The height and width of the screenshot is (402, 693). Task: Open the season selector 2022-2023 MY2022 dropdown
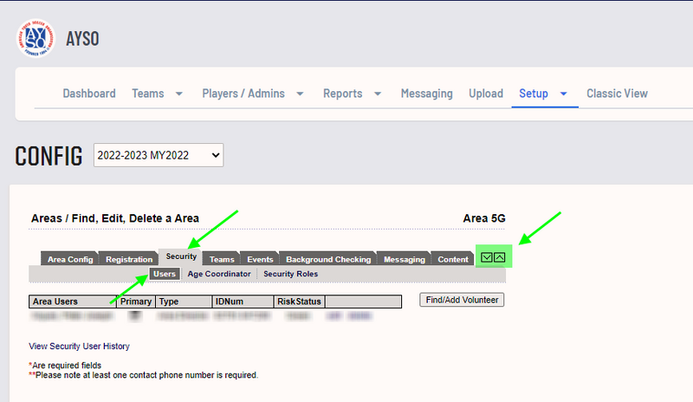(158, 155)
